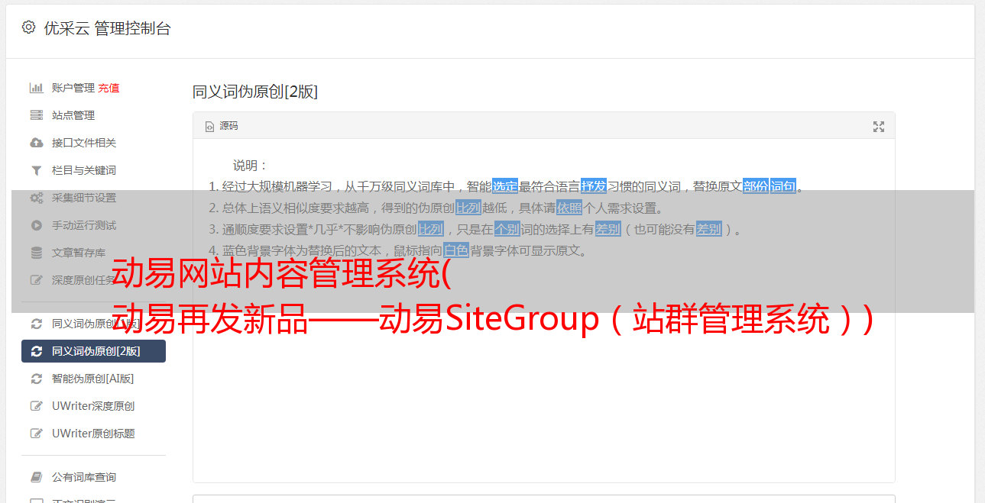The height and width of the screenshot is (503, 985).
Task: Click highlighted word 白色 in fourth line
Action: click(x=456, y=250)
